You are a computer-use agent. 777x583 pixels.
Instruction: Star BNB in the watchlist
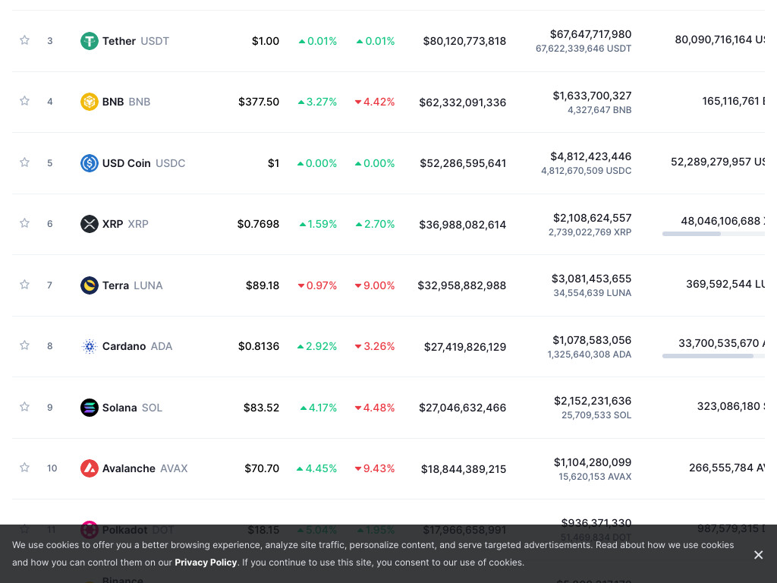24,101
